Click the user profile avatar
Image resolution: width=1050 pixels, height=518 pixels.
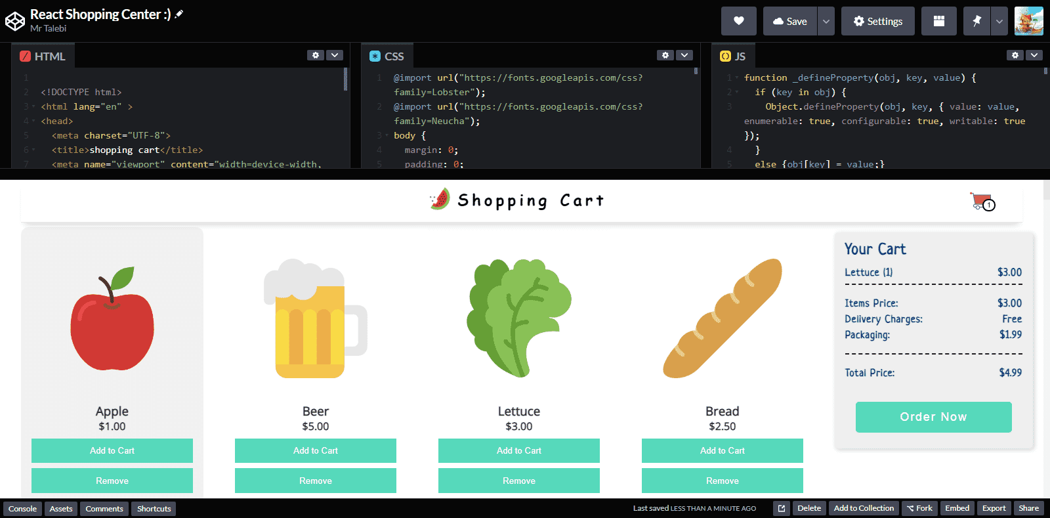coord(1028,21)
